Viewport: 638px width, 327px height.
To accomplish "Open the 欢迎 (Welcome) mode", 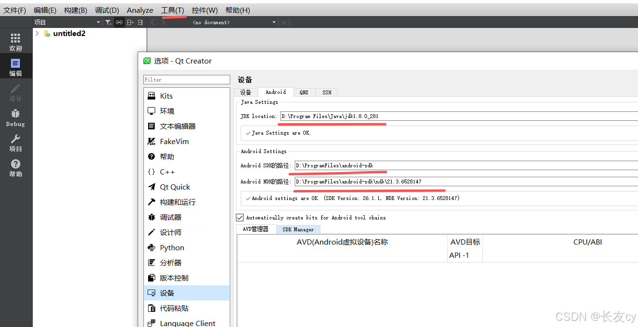I will 16,42.
